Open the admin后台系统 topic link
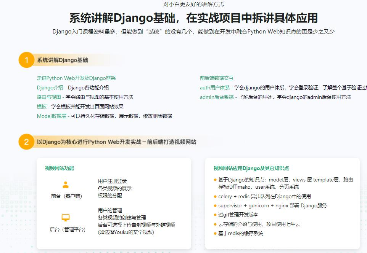 coord(217,97)
